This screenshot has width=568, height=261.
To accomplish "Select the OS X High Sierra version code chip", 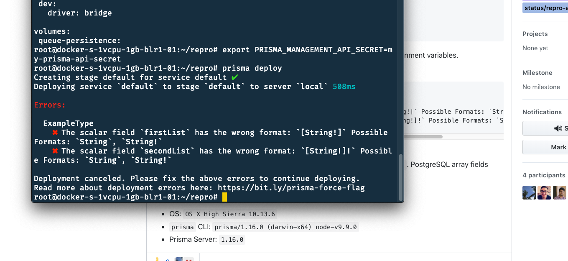I will click(229, 214).
